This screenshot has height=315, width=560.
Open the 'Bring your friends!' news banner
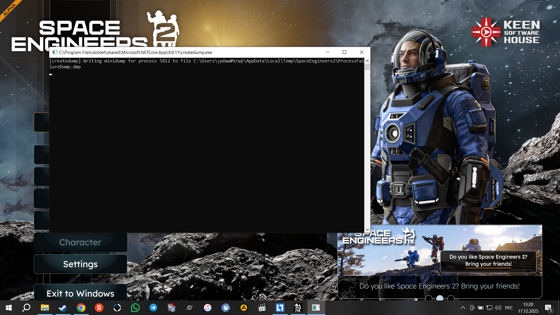point(440,251)
